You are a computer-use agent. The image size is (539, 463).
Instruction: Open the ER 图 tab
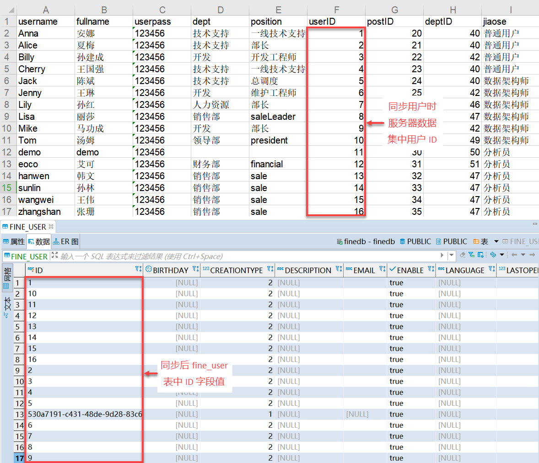click(x=65, y=242)
